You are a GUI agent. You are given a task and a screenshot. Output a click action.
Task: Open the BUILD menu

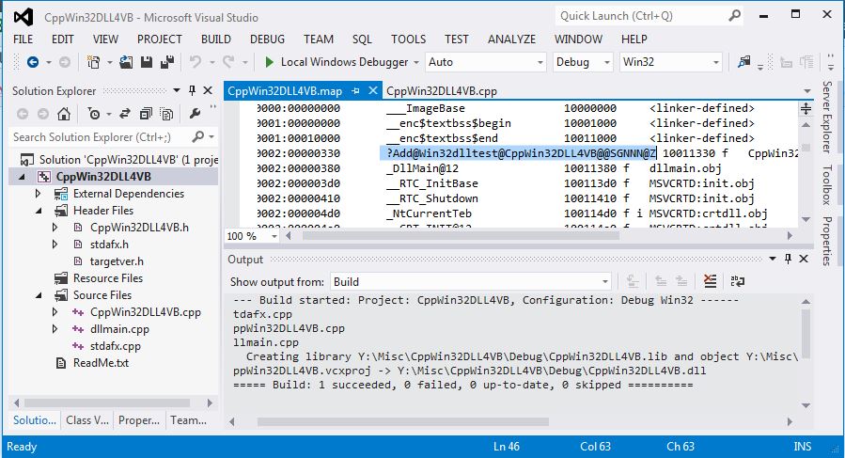pos(216,39)
